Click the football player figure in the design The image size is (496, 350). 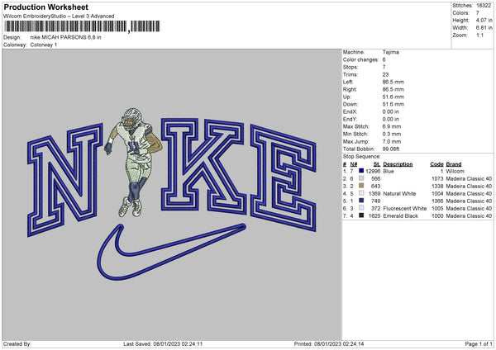tap(133, 162)
